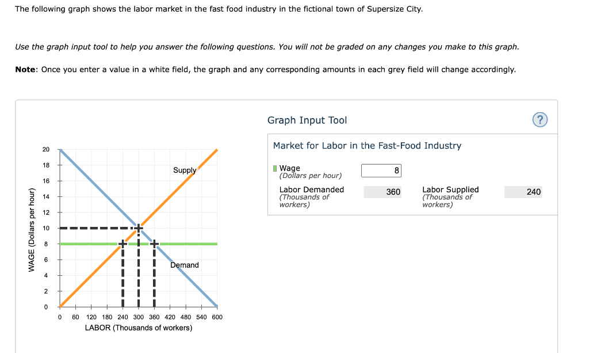Click the plus marker on the Supply curve
Image resolution: width=589 pixels, height=353 pixels.
point(122,244)
